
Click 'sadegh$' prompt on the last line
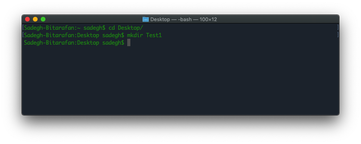point(113,43)
